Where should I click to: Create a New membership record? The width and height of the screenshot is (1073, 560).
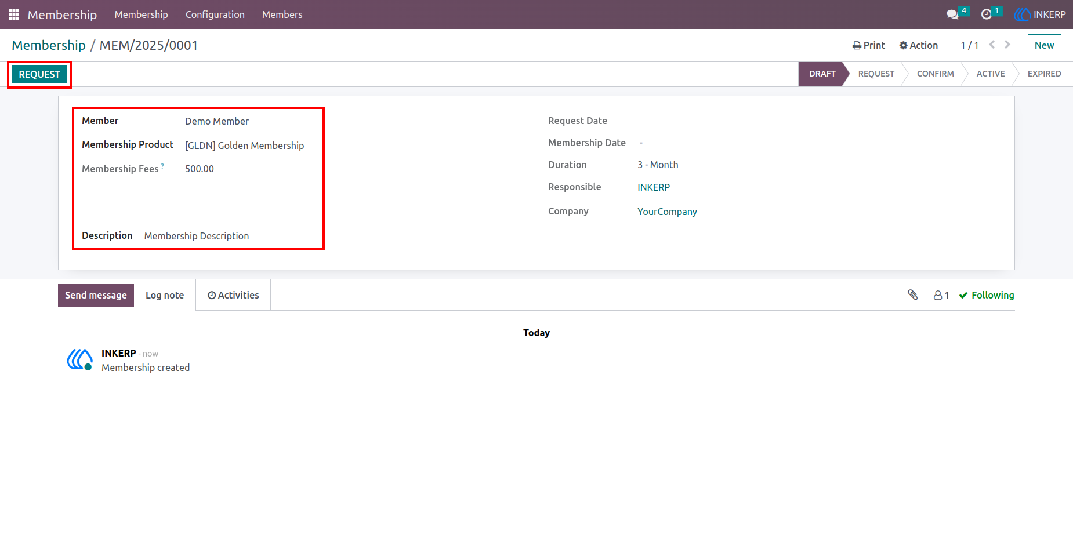coord(1044,45)
